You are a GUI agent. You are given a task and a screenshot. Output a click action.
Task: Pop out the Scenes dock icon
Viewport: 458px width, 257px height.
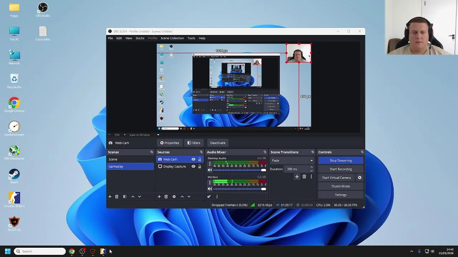151,152
